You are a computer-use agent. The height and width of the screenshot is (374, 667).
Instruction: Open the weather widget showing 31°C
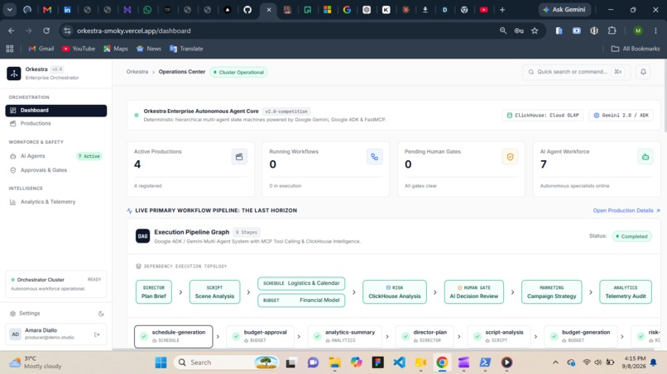(x=36, y=362)
